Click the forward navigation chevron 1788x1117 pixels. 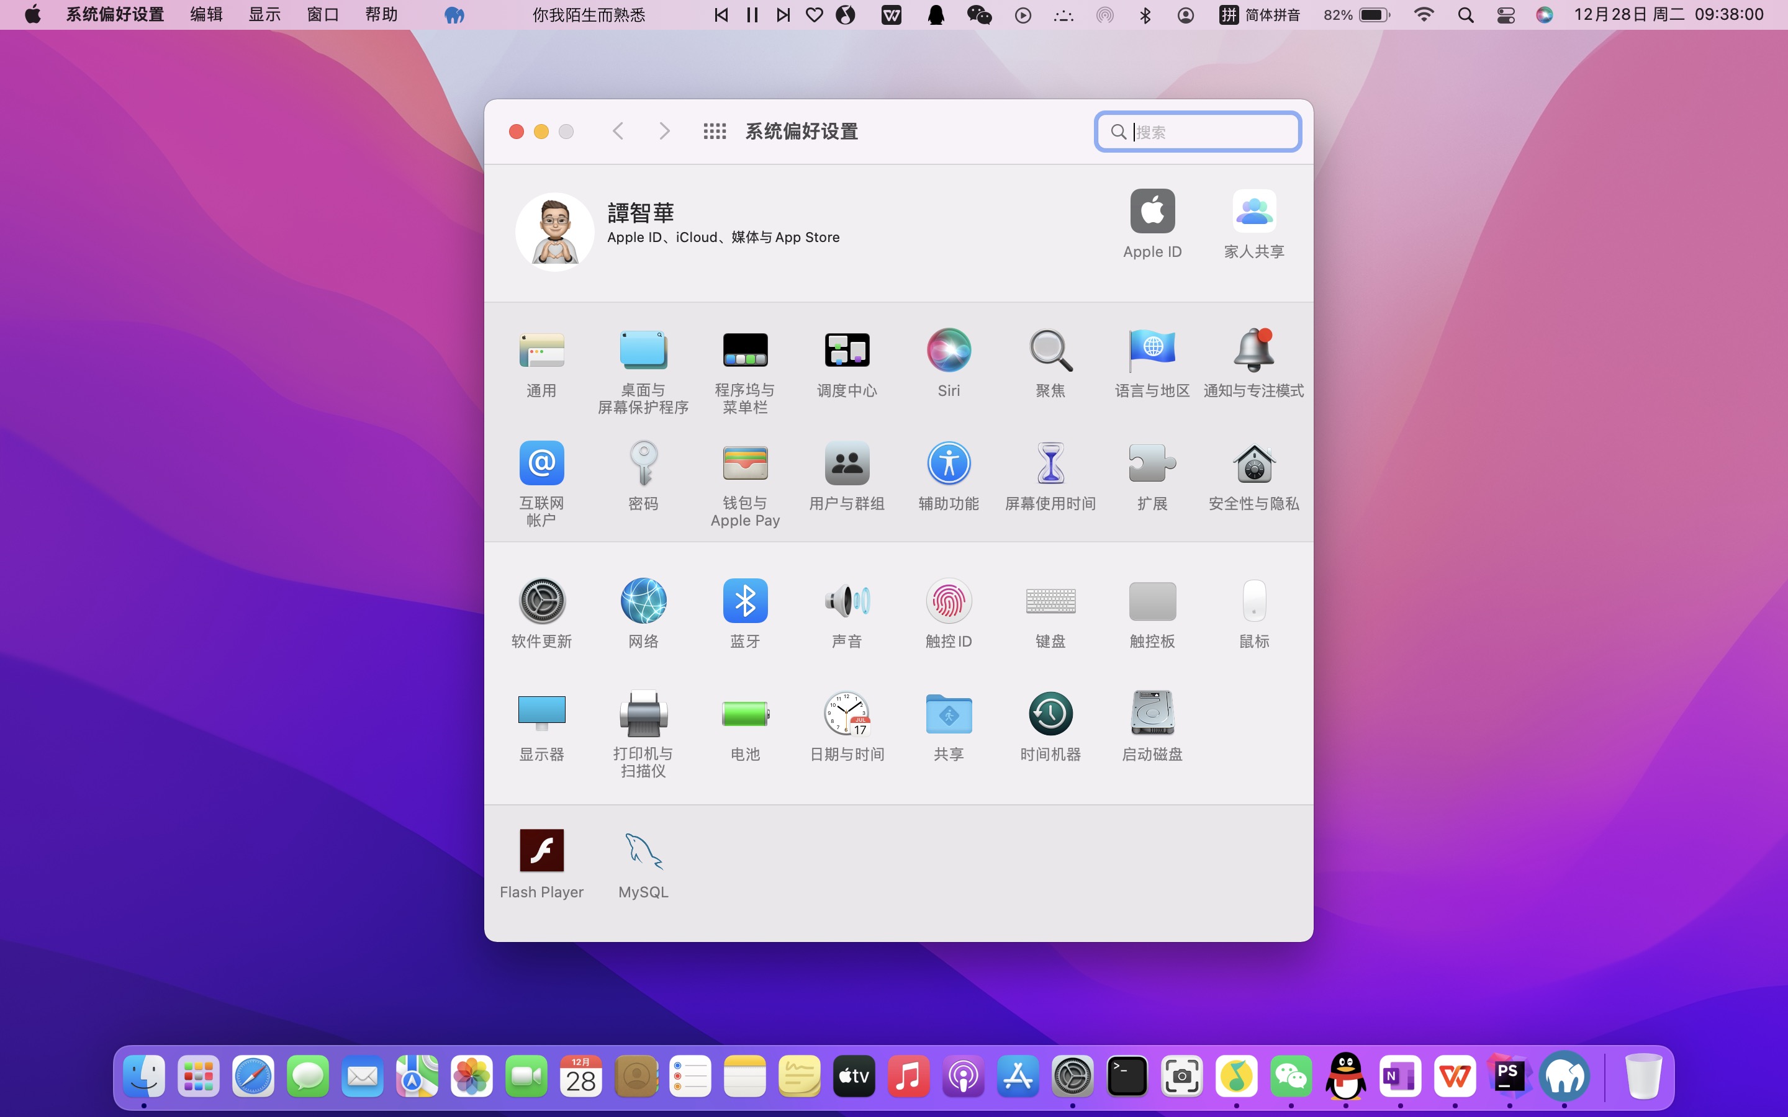coord(664,132)
